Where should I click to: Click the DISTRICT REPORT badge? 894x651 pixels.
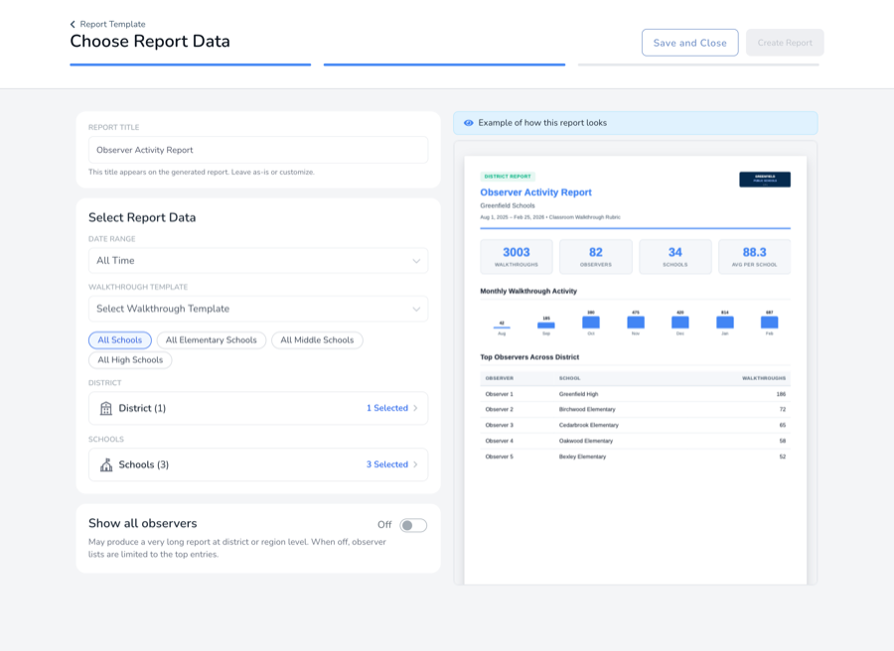point(508,177)
